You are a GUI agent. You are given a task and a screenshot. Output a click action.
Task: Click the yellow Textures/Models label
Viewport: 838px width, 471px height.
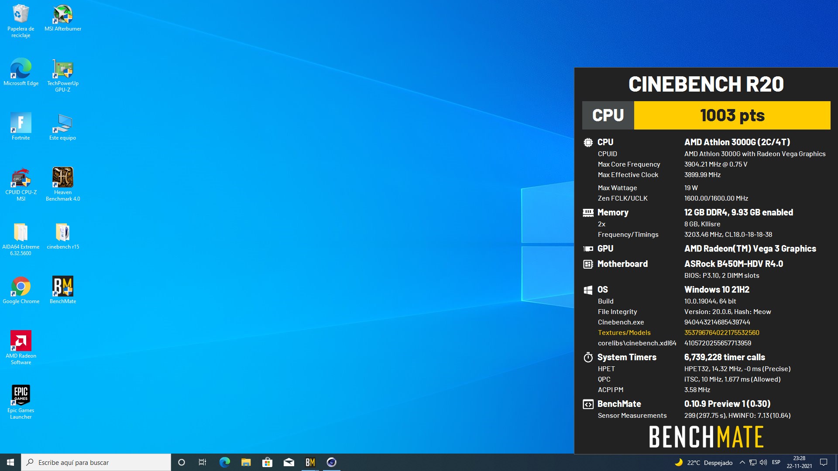click(x=624, y=333)
